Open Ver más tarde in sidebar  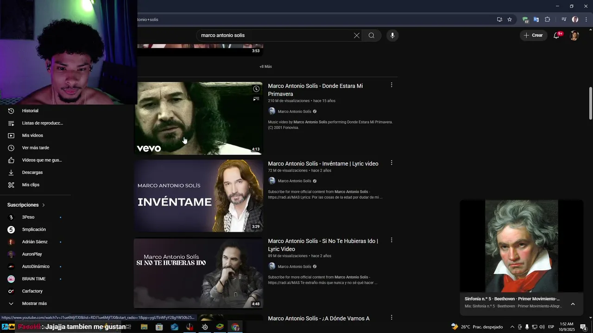pyautogui.click(x=35, y=148)
